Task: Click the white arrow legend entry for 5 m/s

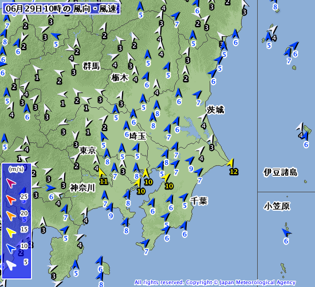Action: (11, 265)
